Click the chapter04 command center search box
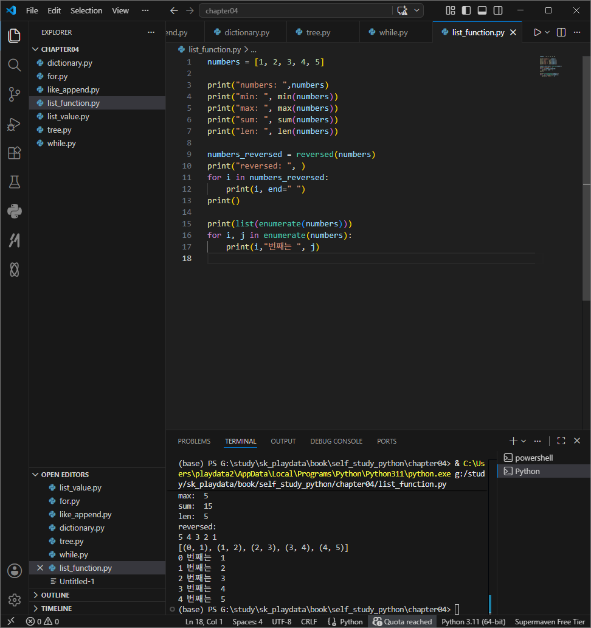This screenshot has width=591, height=628. tap(296, 11)
